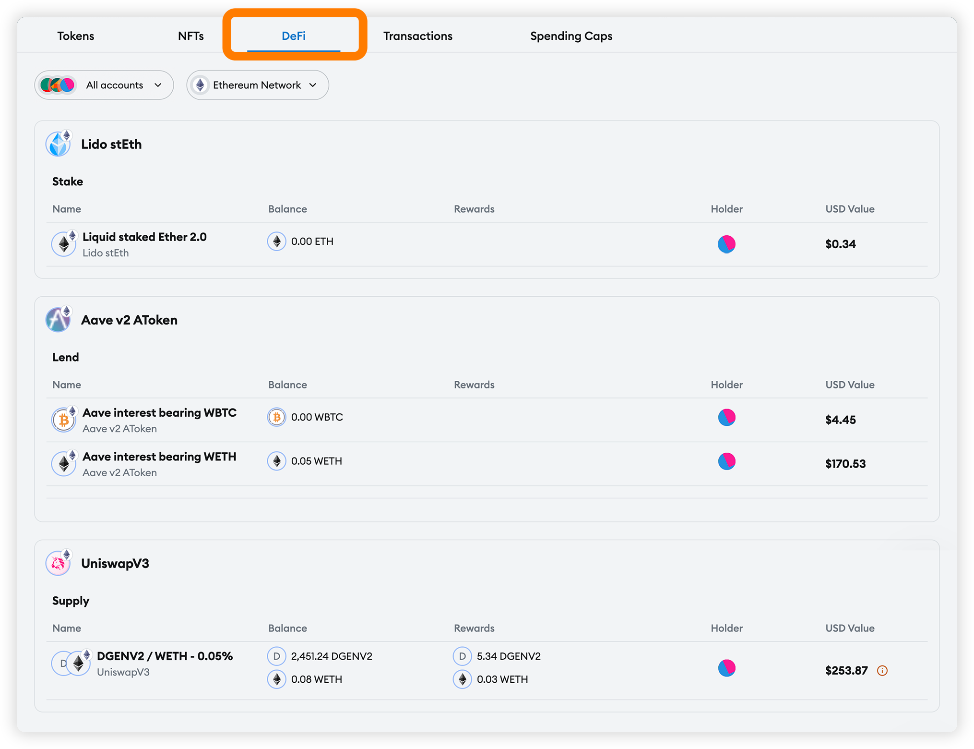
Task: Click the 5.34 DGENV2 rewards amount
Action: click(509, 656)
